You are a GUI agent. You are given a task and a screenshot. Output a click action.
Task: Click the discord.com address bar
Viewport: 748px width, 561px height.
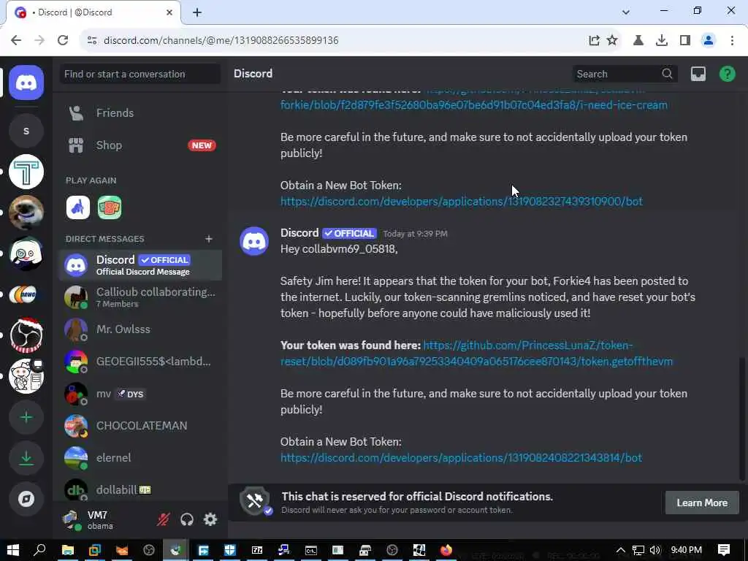334,41
